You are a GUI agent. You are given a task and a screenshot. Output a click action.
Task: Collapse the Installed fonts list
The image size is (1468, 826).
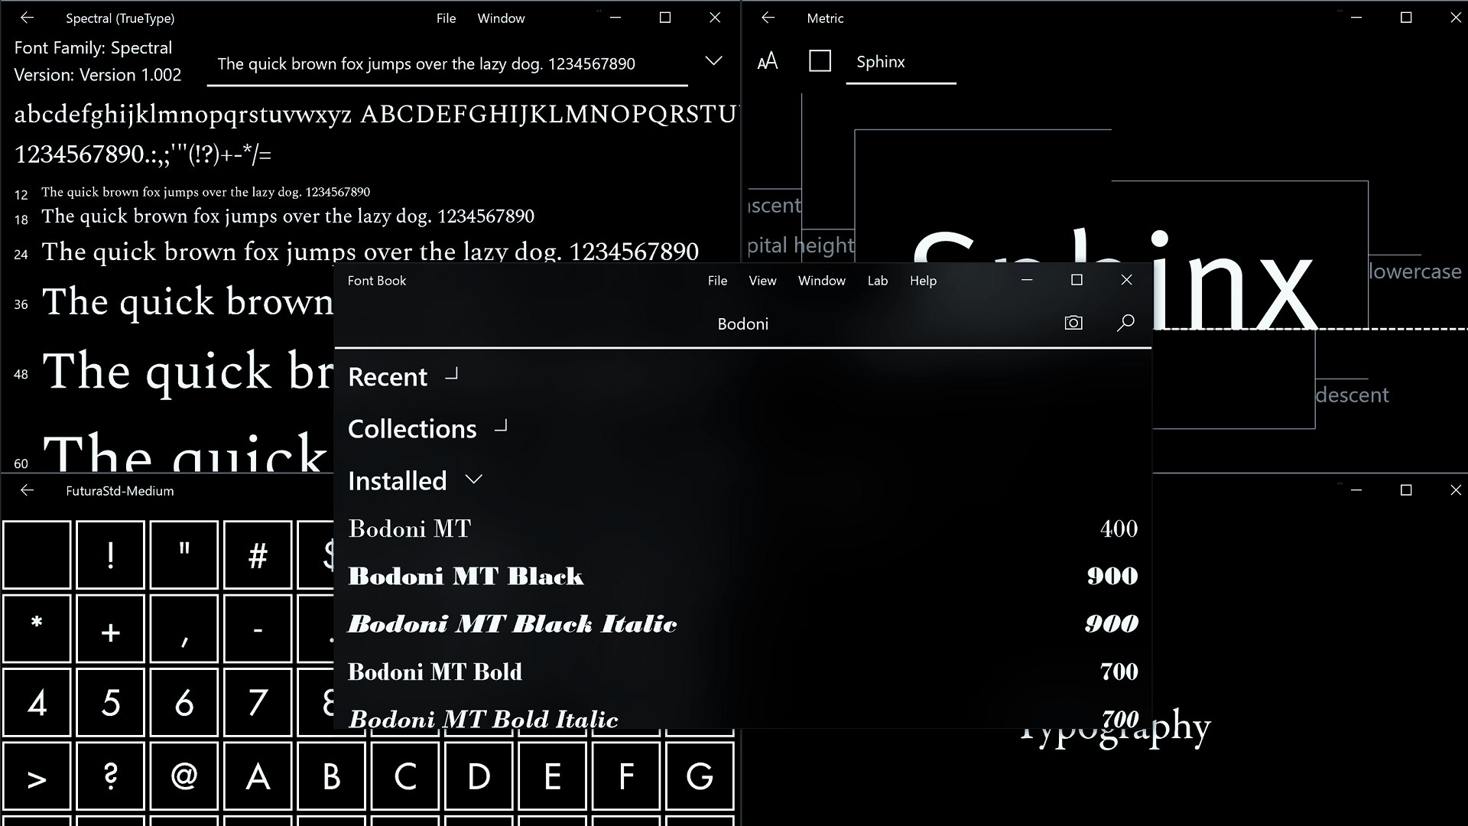pyautogui.click(x=474, y=480)
